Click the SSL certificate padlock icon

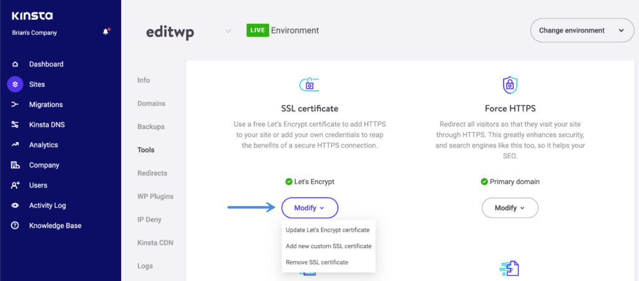click(x=309, y=84)
